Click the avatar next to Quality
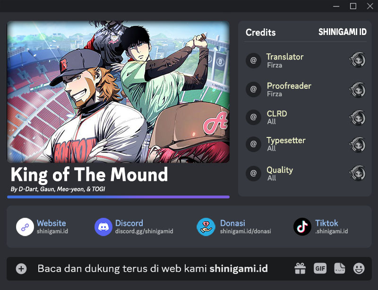This screenshot has width=378, height=290. coord(357,173)
